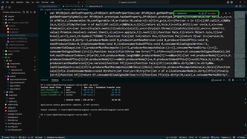Image resolution: width=247 pixels, height=139 pixels.
Task: Toggle find in selection icon
Action: coord(226,14)
